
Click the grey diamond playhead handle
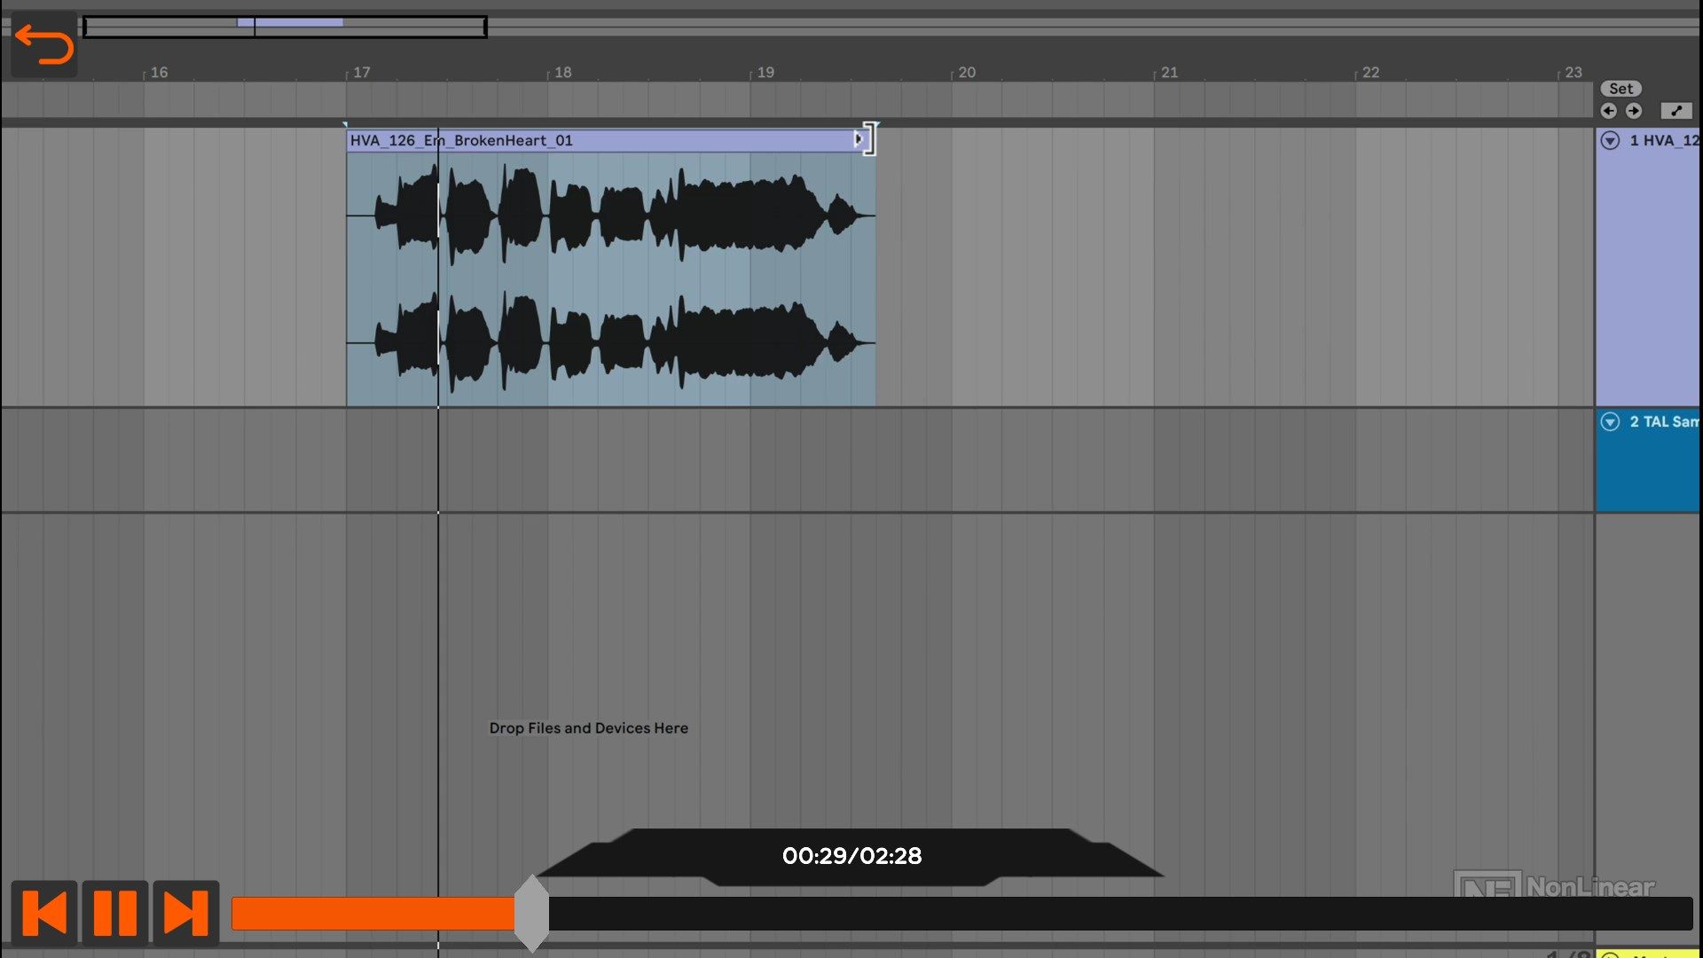(531, 914)
